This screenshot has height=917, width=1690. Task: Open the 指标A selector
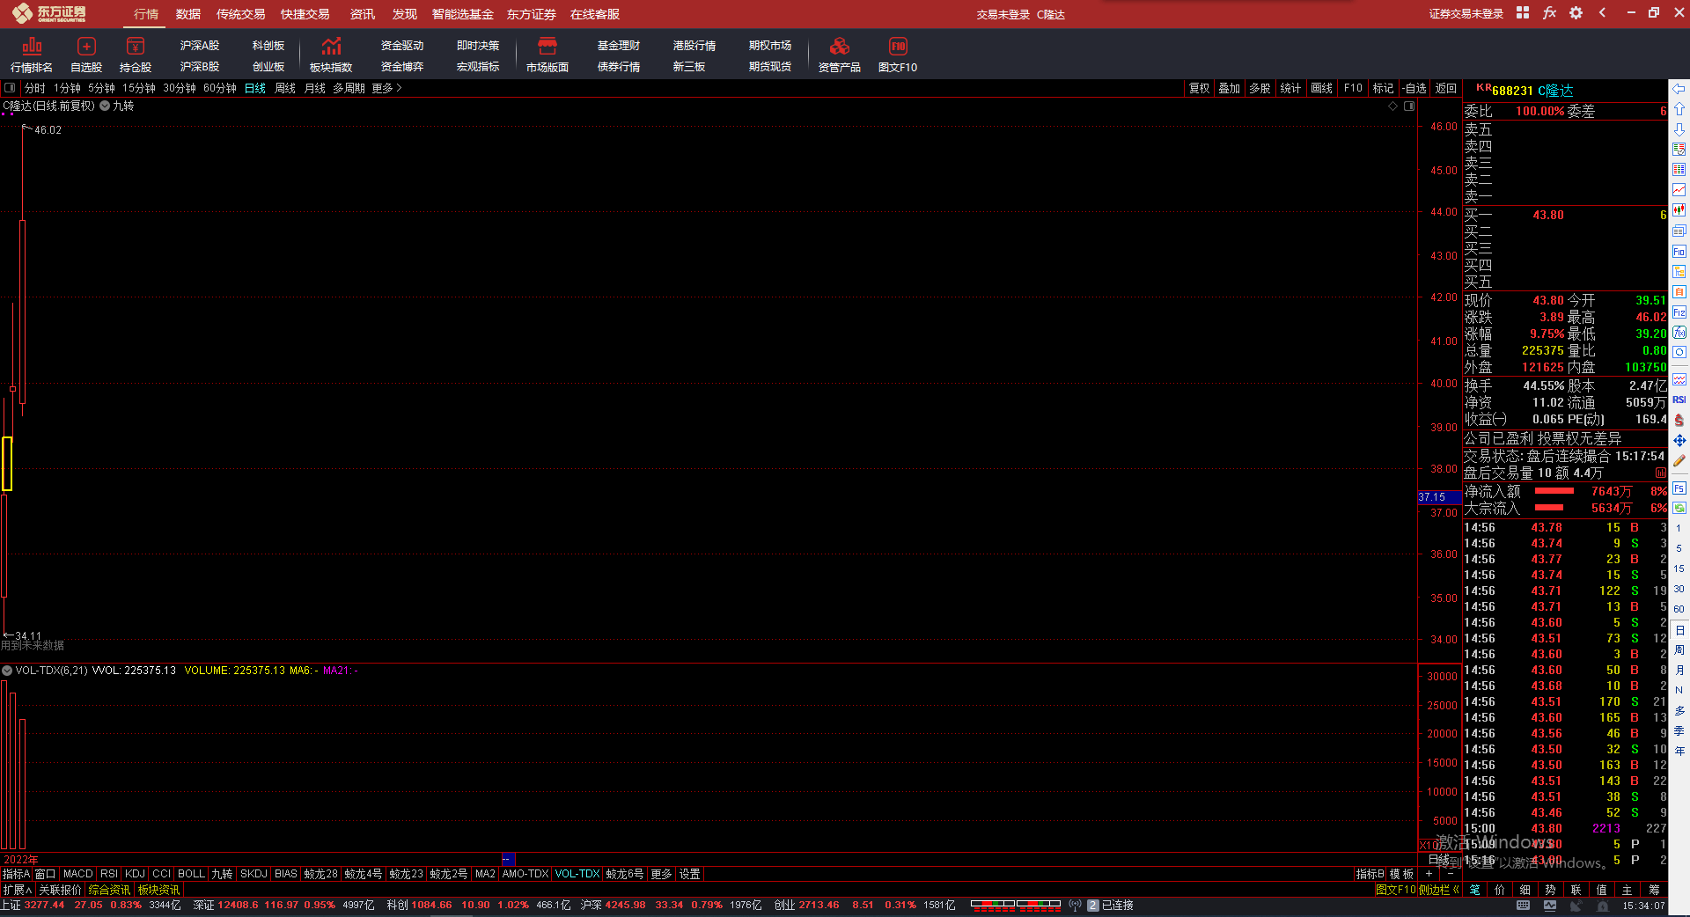coord(16,874)
